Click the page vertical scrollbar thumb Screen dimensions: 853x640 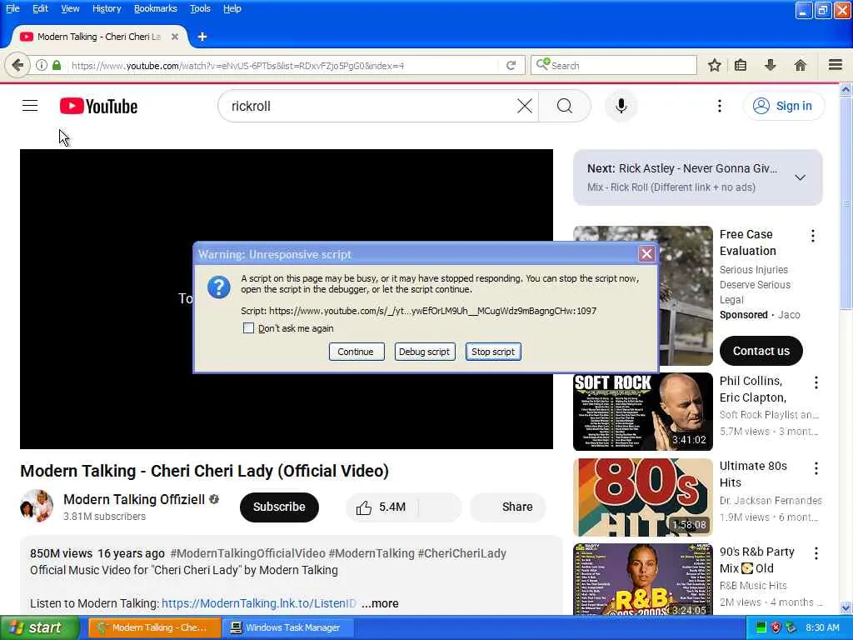click(846, 202)
